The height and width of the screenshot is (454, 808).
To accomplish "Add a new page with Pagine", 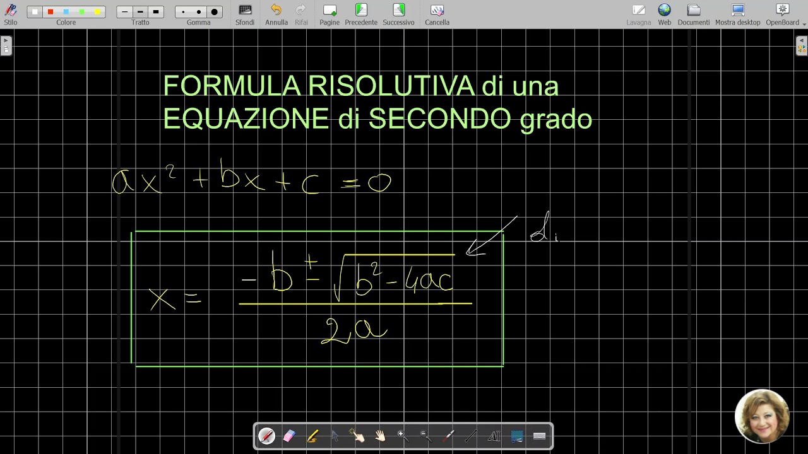I will click(330, 14).
